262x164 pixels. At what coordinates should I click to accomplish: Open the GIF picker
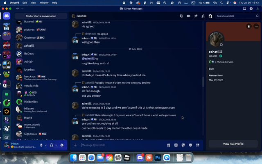(x=176, y=145)
